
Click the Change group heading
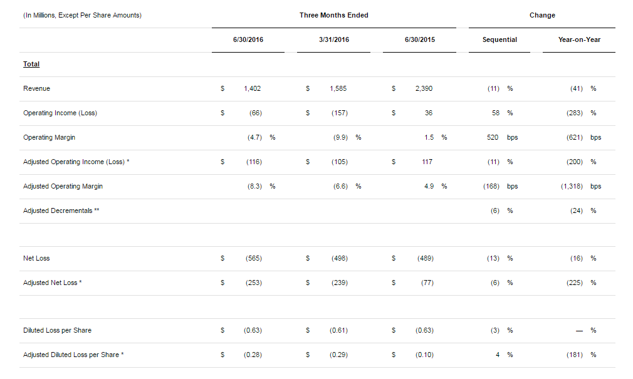point(542,15)
